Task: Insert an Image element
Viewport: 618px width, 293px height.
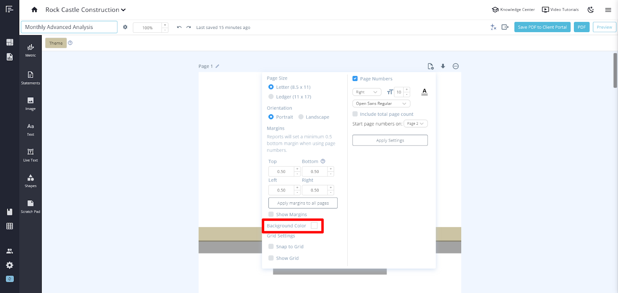Action: 31,104
